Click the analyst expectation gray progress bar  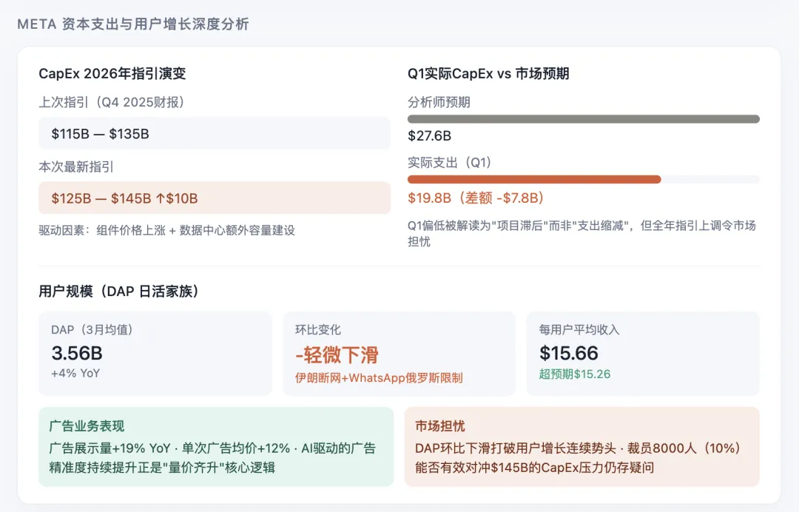pyautogui.click(x=583, y=119)
